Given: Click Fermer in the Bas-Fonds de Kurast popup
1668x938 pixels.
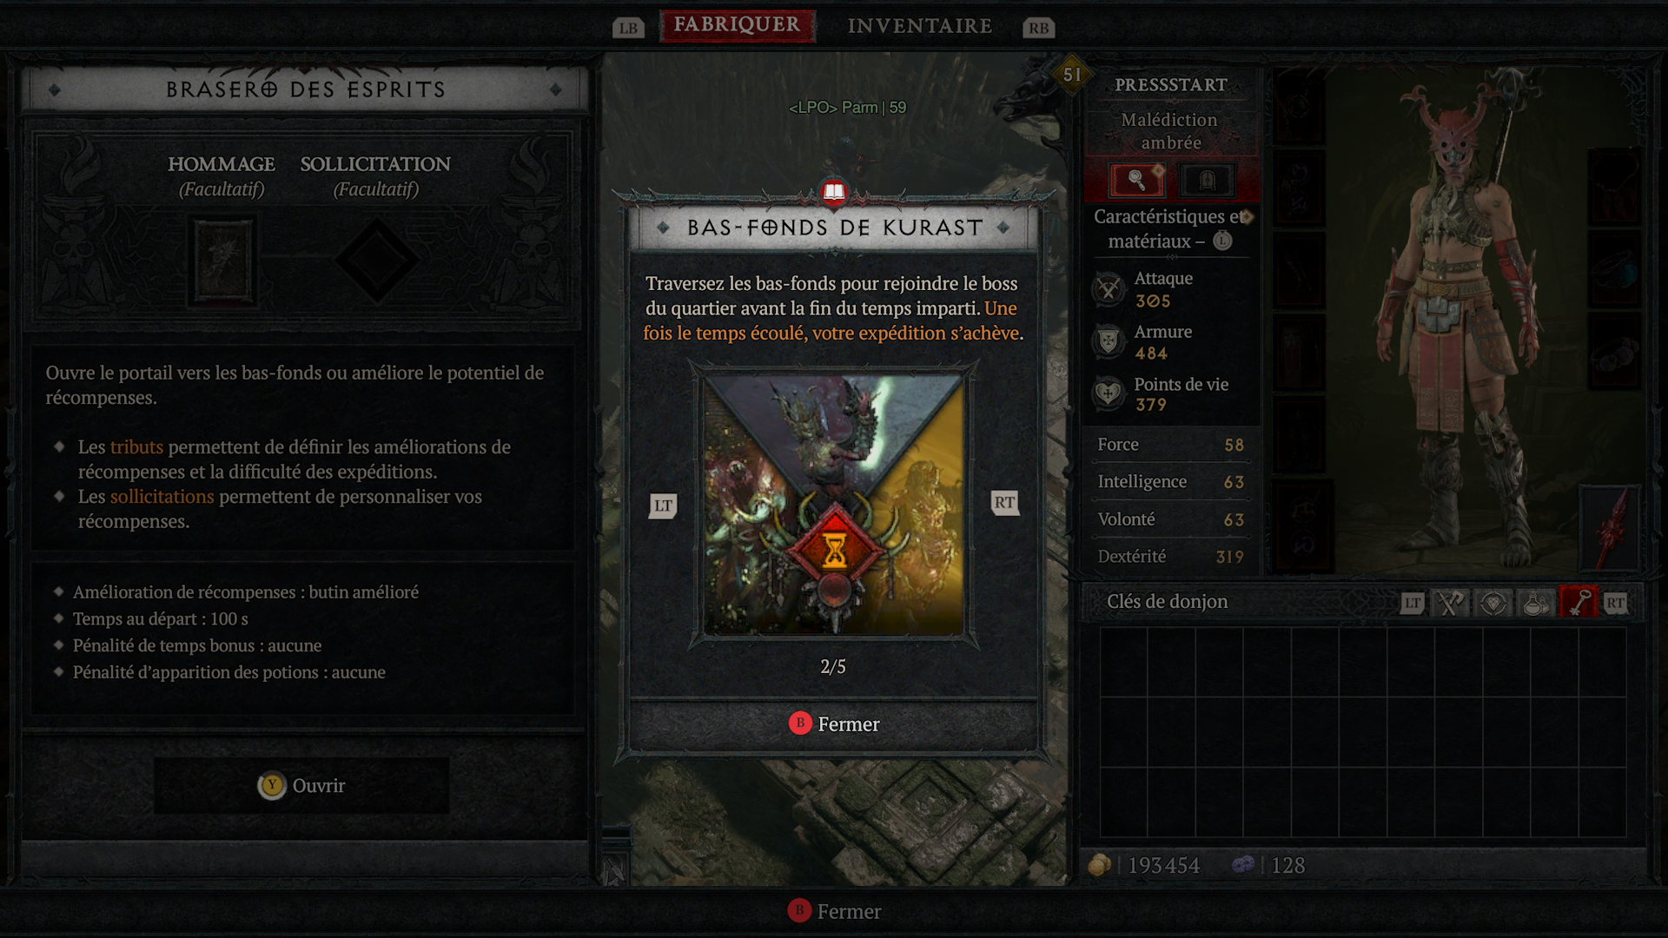Looking at the screenshot, I should click(x=834, y=724).
